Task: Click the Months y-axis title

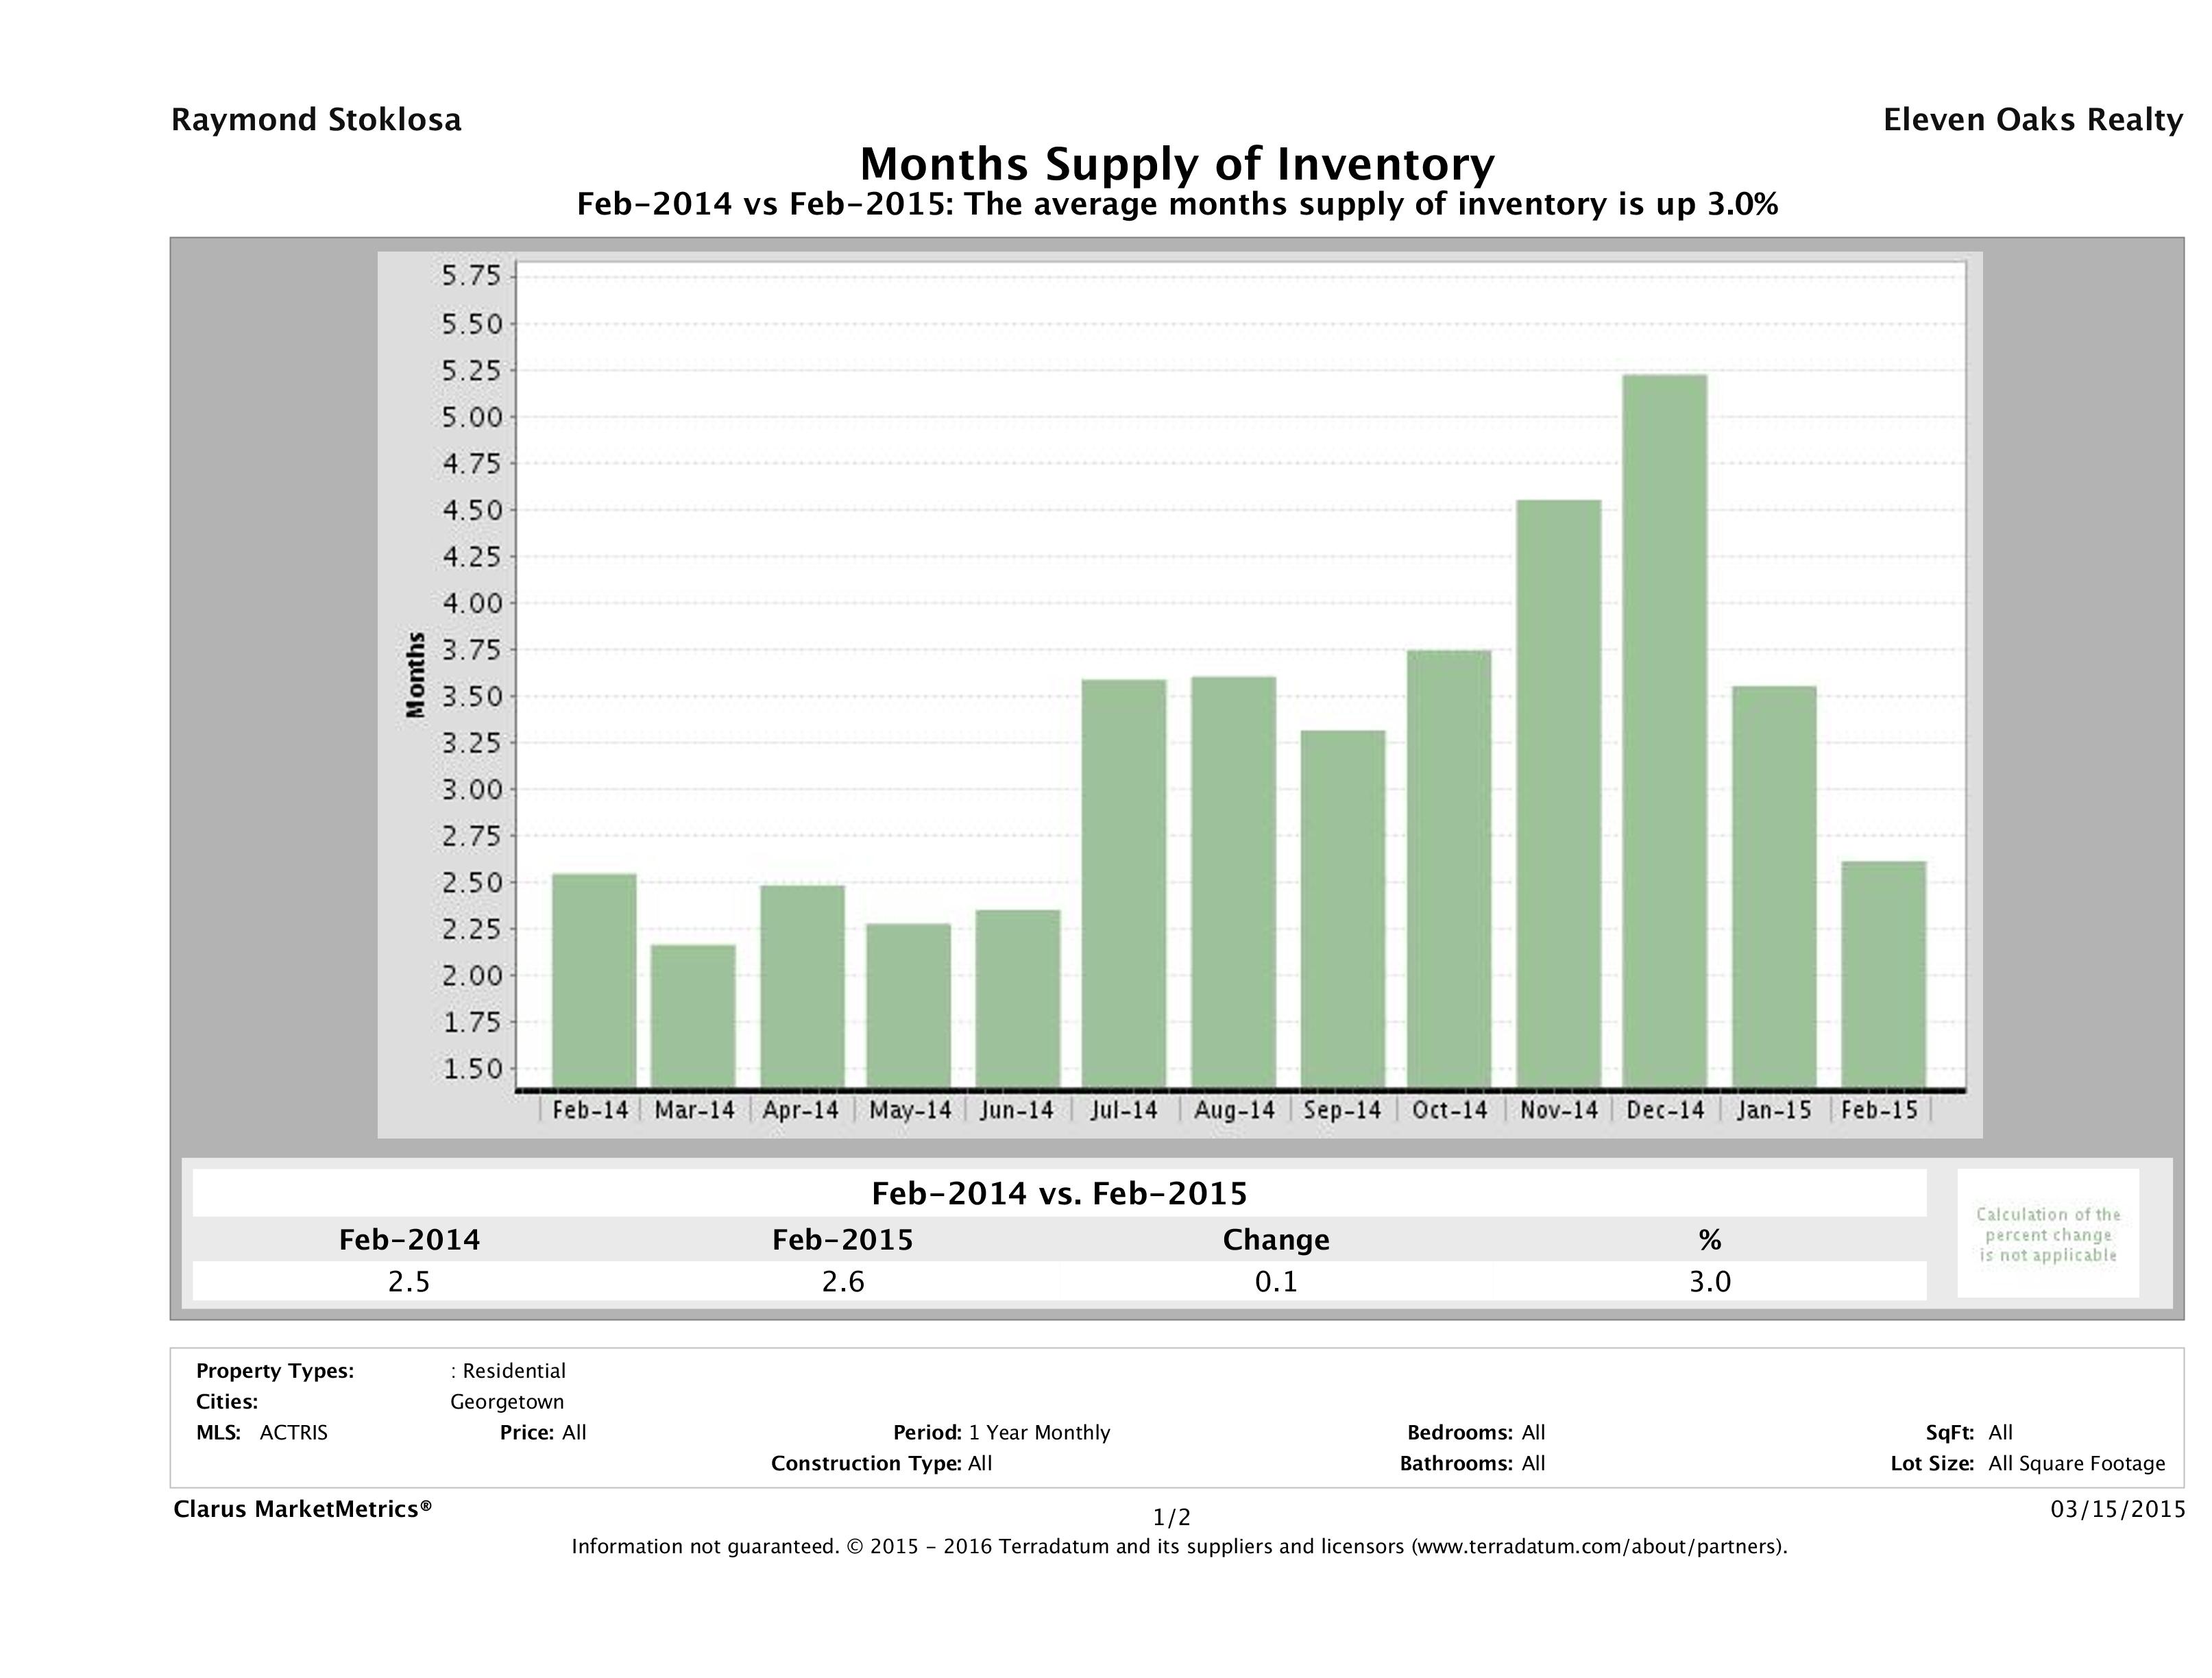Action: (x=415, y=675)
